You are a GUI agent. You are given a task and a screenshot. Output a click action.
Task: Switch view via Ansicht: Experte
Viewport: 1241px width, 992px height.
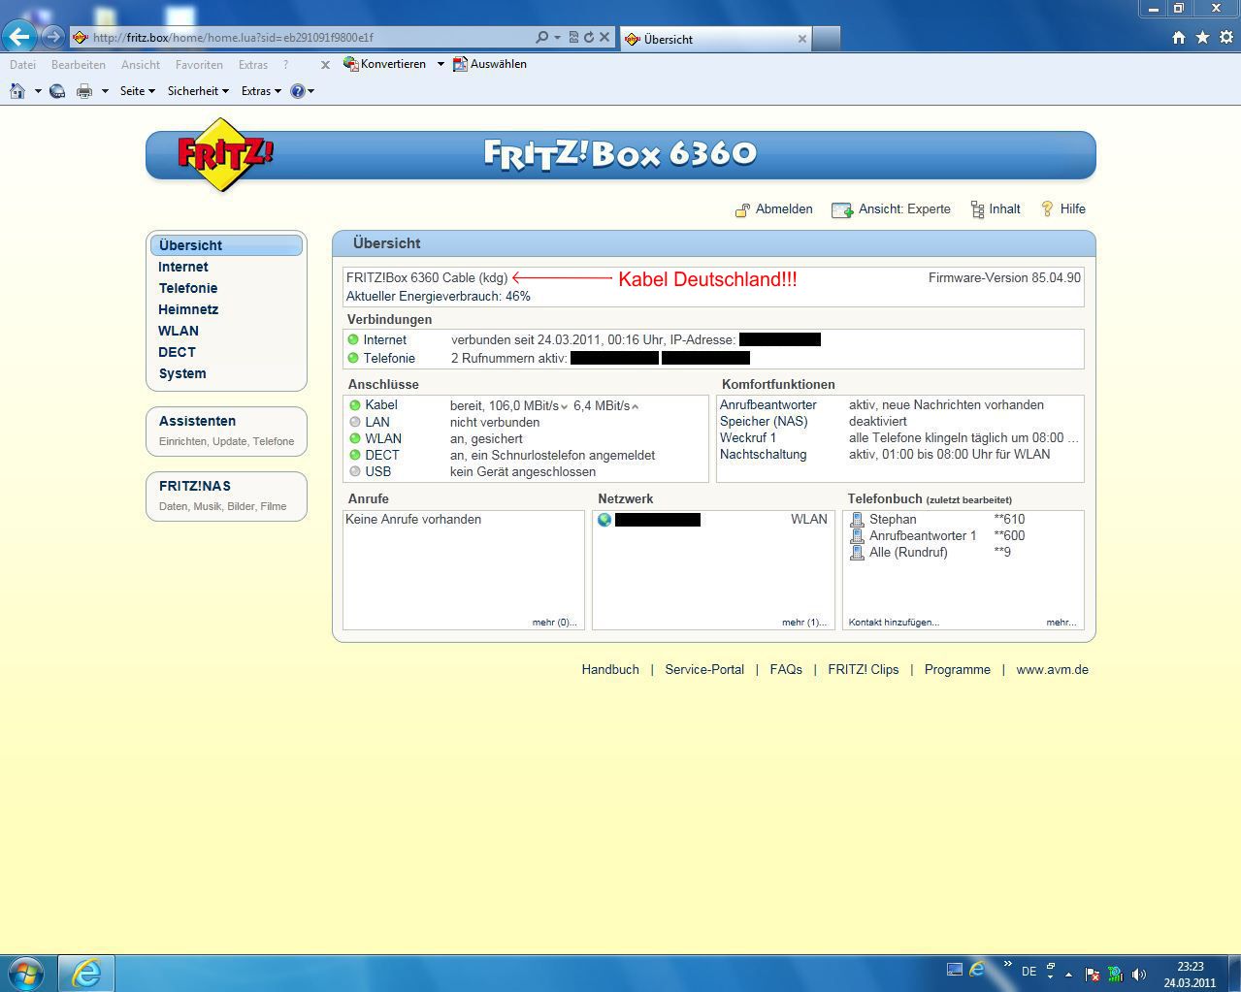[x=892, y=208]
